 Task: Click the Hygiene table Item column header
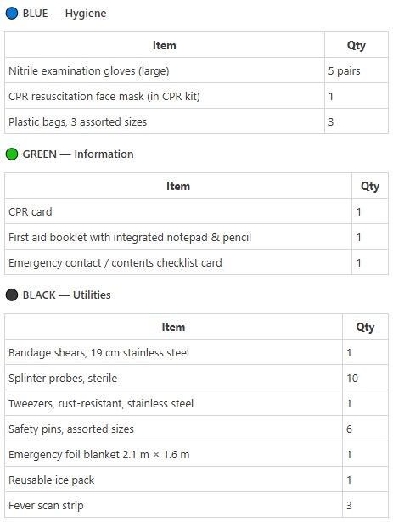tap(165, 45)
